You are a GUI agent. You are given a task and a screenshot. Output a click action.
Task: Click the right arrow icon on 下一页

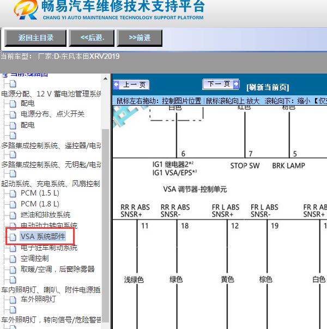pyautogui.click(x=236, y=84)
